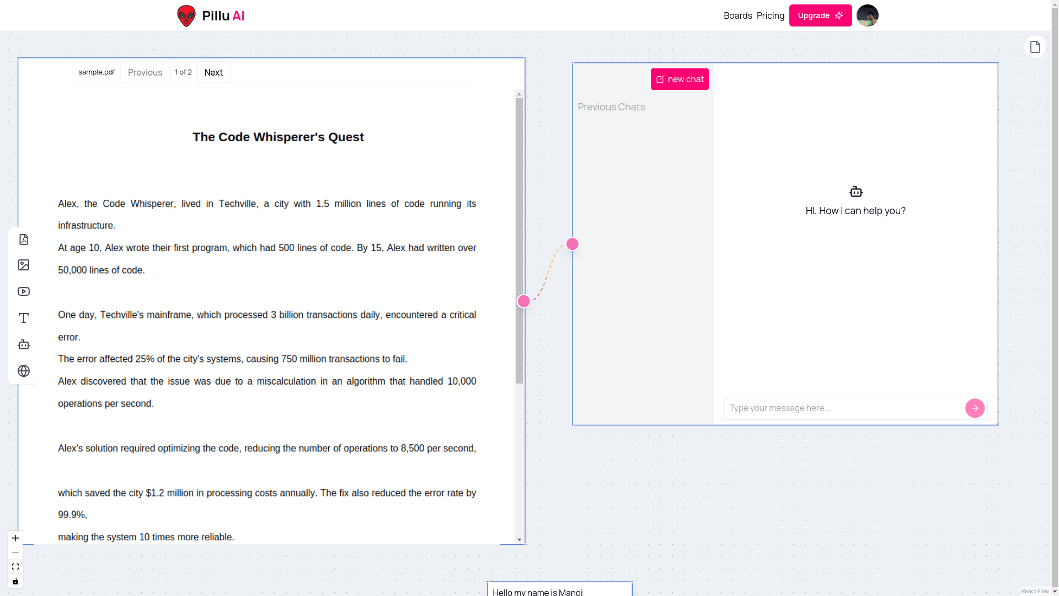Screen dimensions: 1059x596
Task: Select the image embed icon in sidebar
Action: (x=23, y=265)
